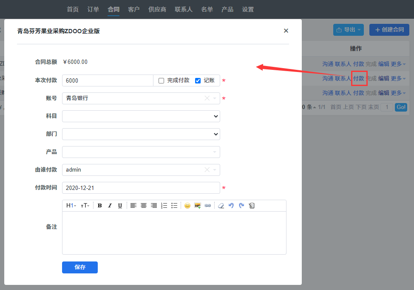Click 首页 first-page pager link

[x=336, y=107]
